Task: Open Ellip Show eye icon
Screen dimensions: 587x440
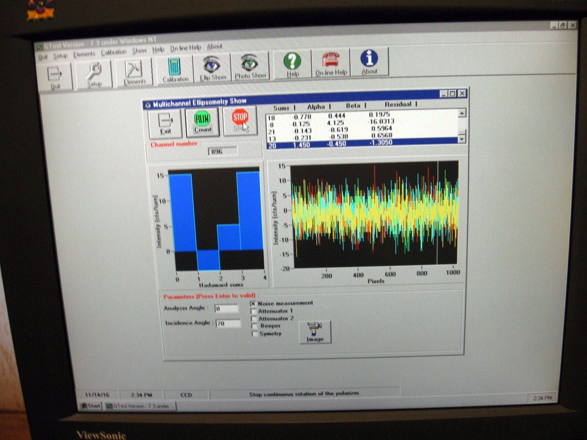Action: coord(213,68)
